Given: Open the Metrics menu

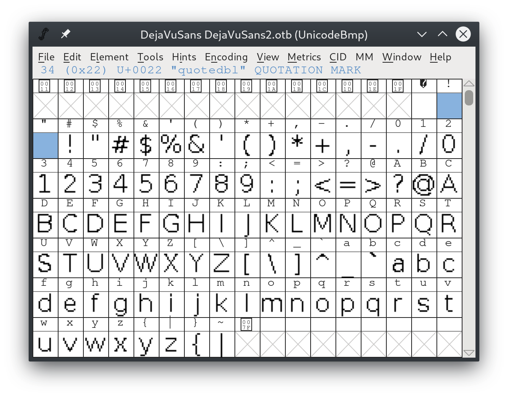Looking at the screenshot, I should click(304, 57).
